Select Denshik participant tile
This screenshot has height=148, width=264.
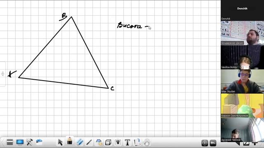[x=242, y=10]
